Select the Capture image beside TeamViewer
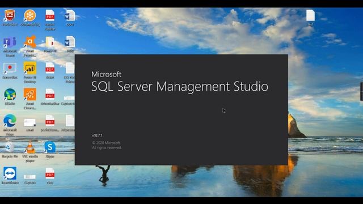363x204 pixels. point(30,177)
